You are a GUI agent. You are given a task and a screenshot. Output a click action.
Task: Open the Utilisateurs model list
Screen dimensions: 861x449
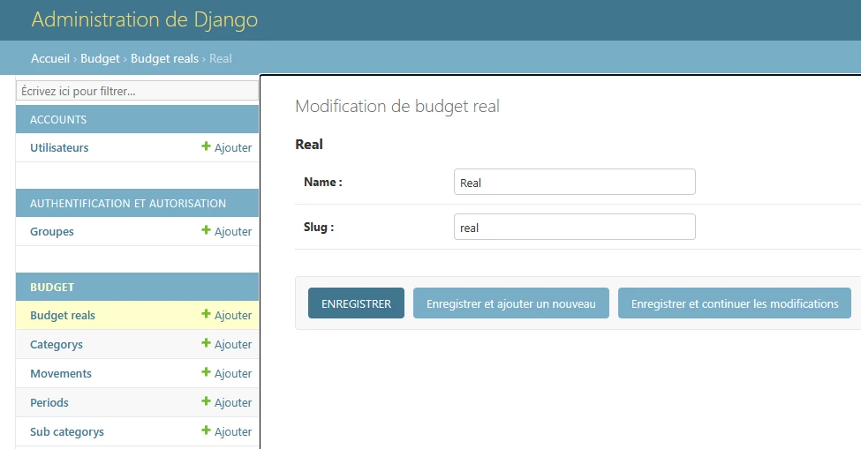pos(59,148)
